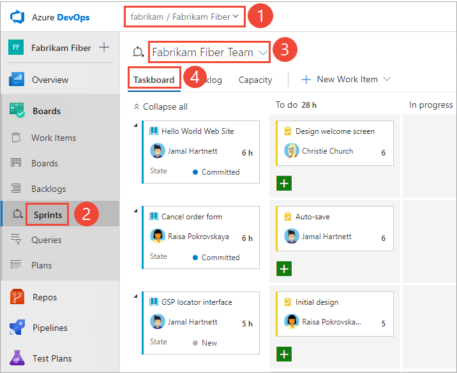The image size is (457, 373).
Task: Select the Boards hub icon
Action: [x=17, y=110]
